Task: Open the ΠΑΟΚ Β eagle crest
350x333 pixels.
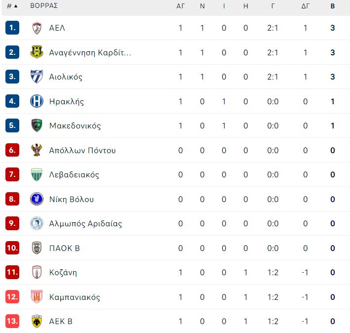Action: click(x=37, y=248)
